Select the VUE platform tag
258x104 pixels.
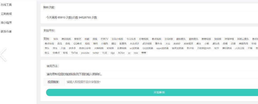click(x=105, y=53)
